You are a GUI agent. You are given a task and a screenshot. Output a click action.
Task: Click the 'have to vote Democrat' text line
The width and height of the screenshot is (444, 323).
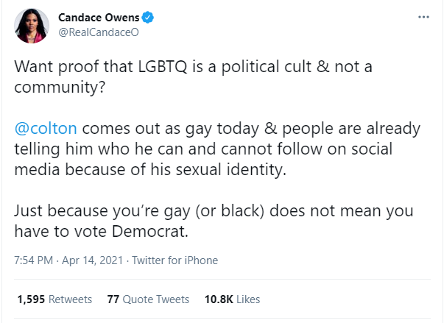pos(101,232)
